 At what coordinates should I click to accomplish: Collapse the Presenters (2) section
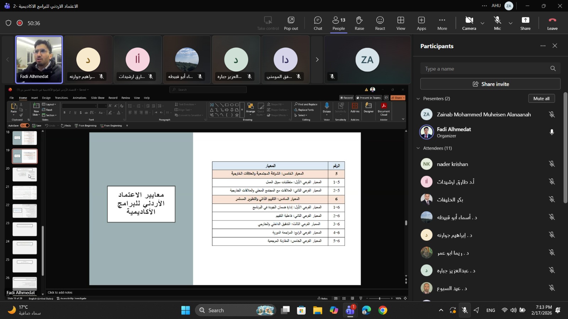click(x=418, y=99)
